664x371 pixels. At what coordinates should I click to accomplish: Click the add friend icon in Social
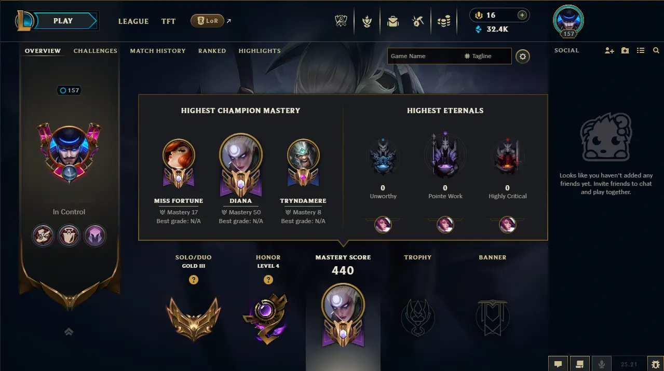pos(609,50)
